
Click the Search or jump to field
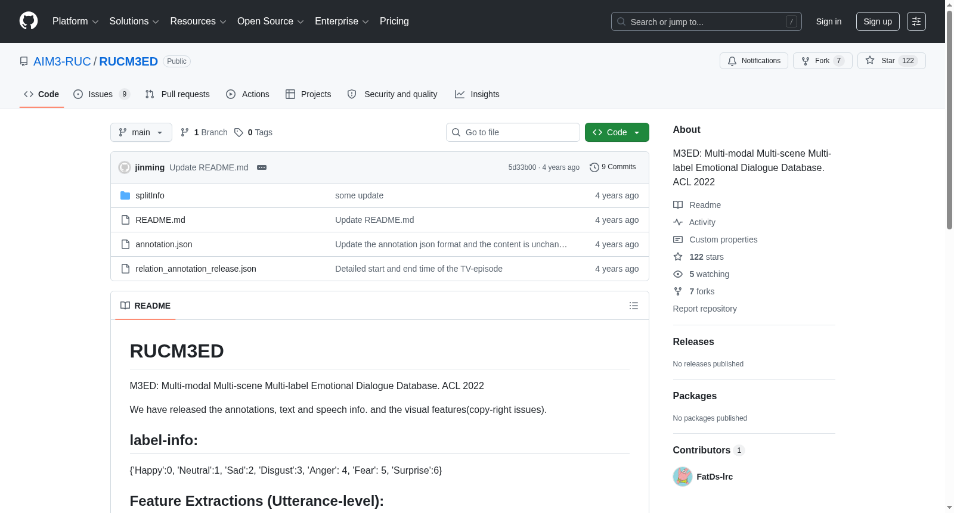pos(707,21)
